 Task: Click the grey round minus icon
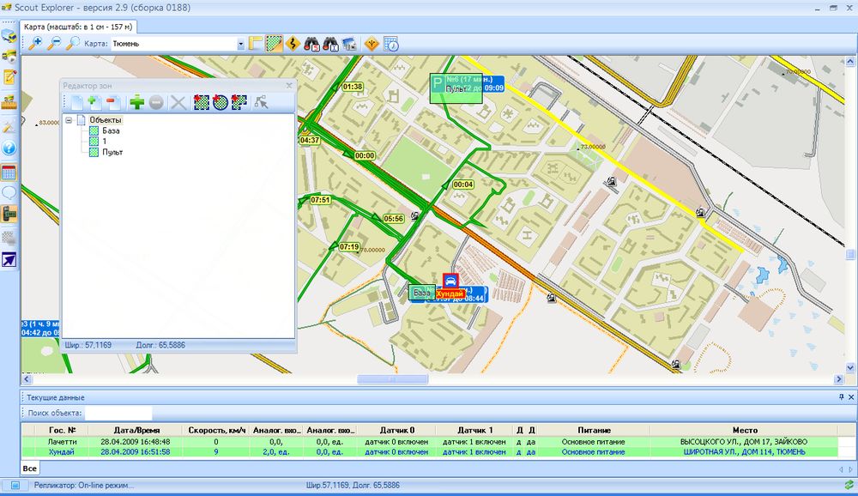tap(156, 102)
